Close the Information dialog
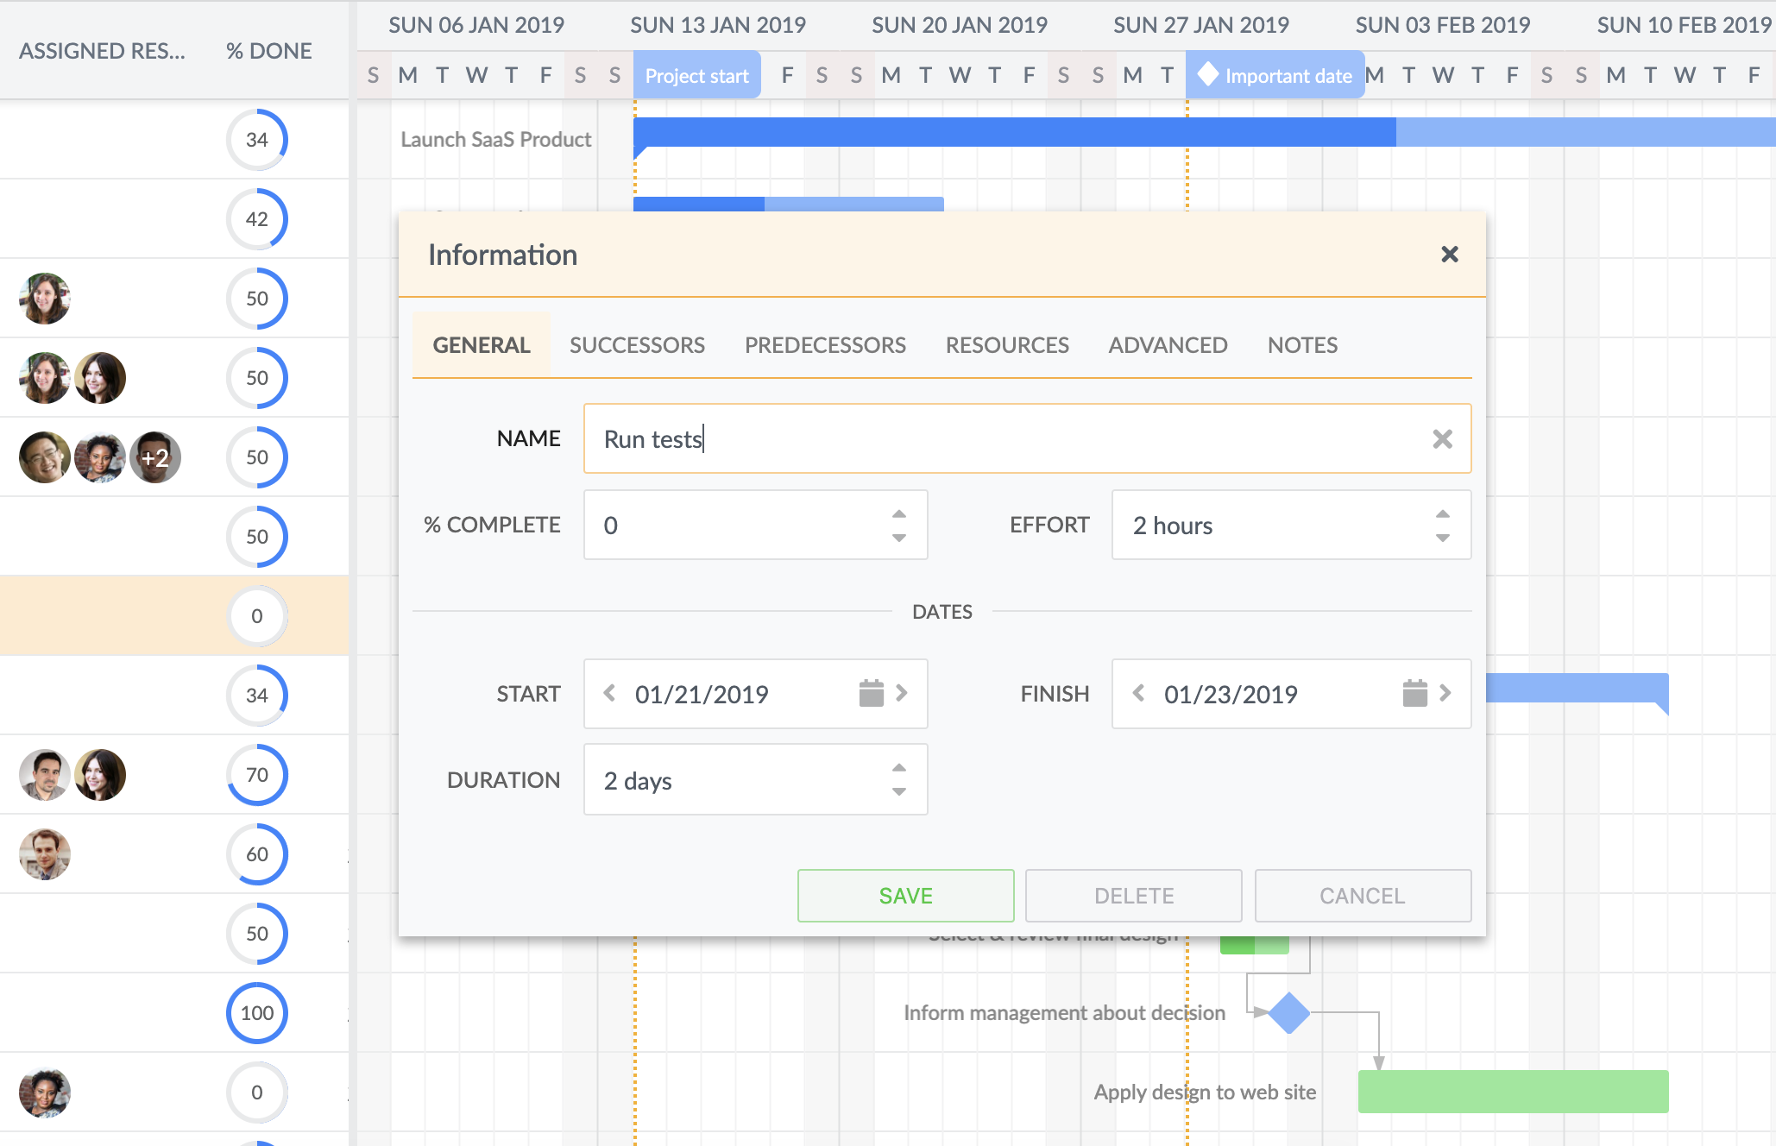The height and width of the screenshot is (1146, 1776). pos(1450,255)
